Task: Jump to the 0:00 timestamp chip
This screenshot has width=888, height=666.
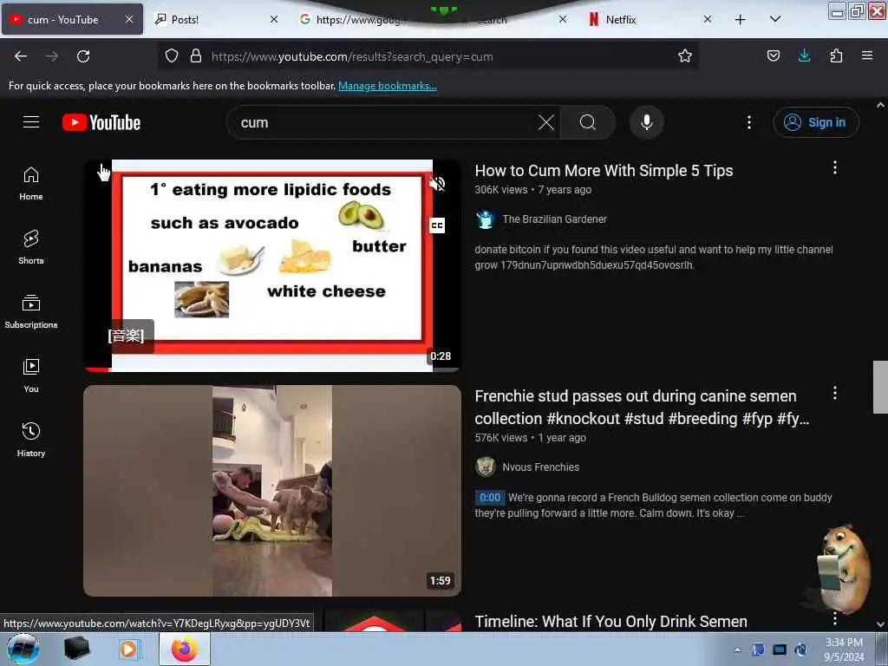Action: click(490, 498)
